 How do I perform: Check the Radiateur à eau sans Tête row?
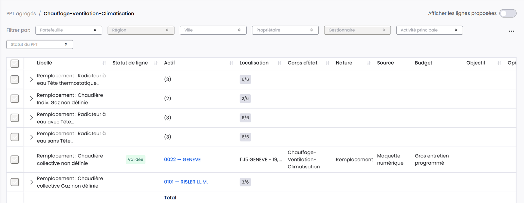[15, 137]
